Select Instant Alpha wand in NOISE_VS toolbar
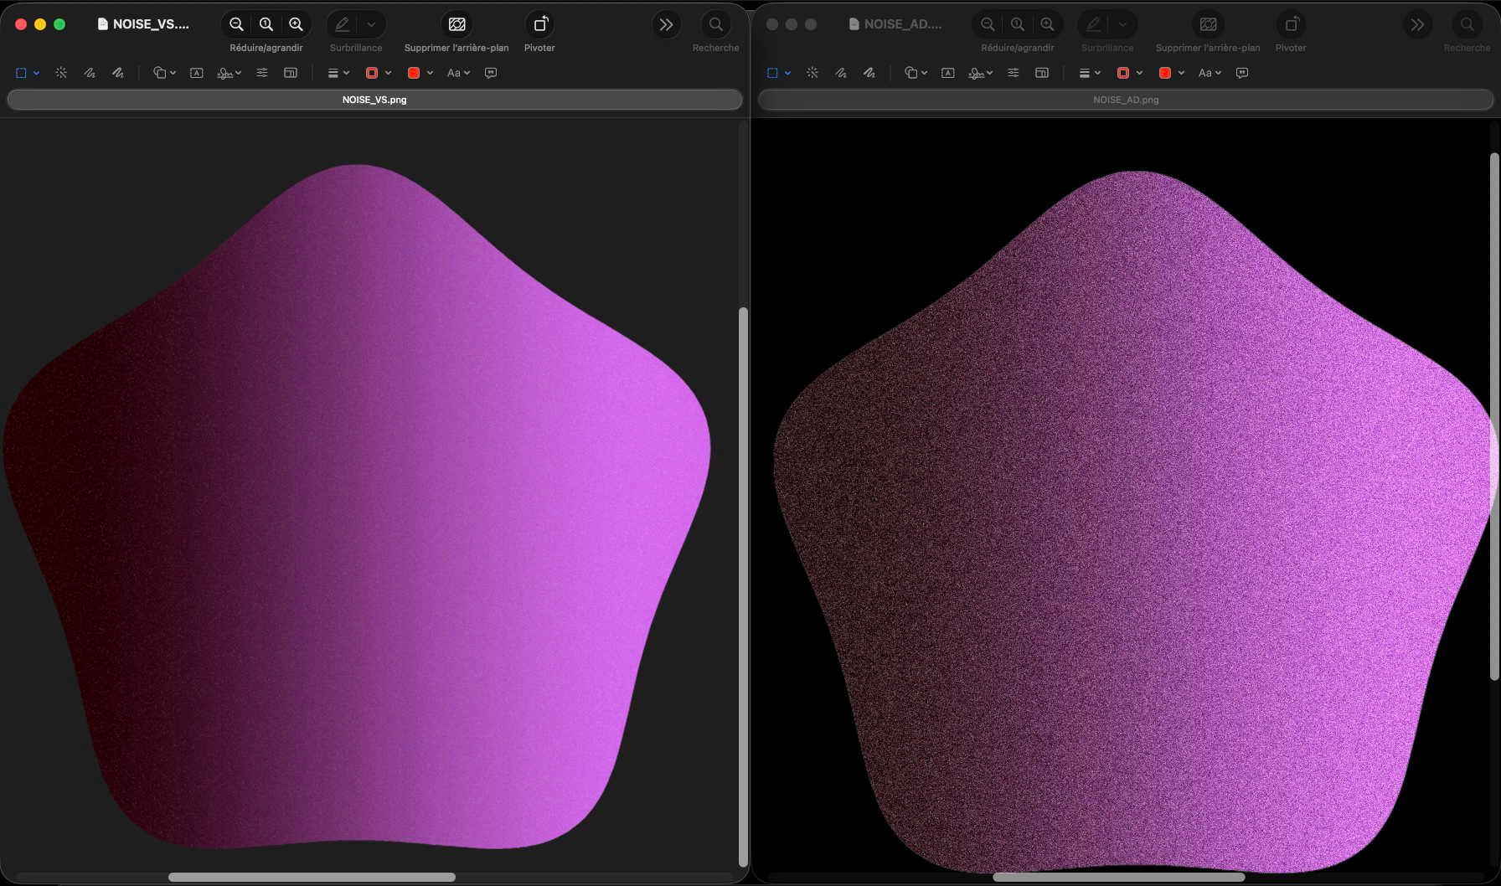1501x886 pixels. [x=61, y=73]
